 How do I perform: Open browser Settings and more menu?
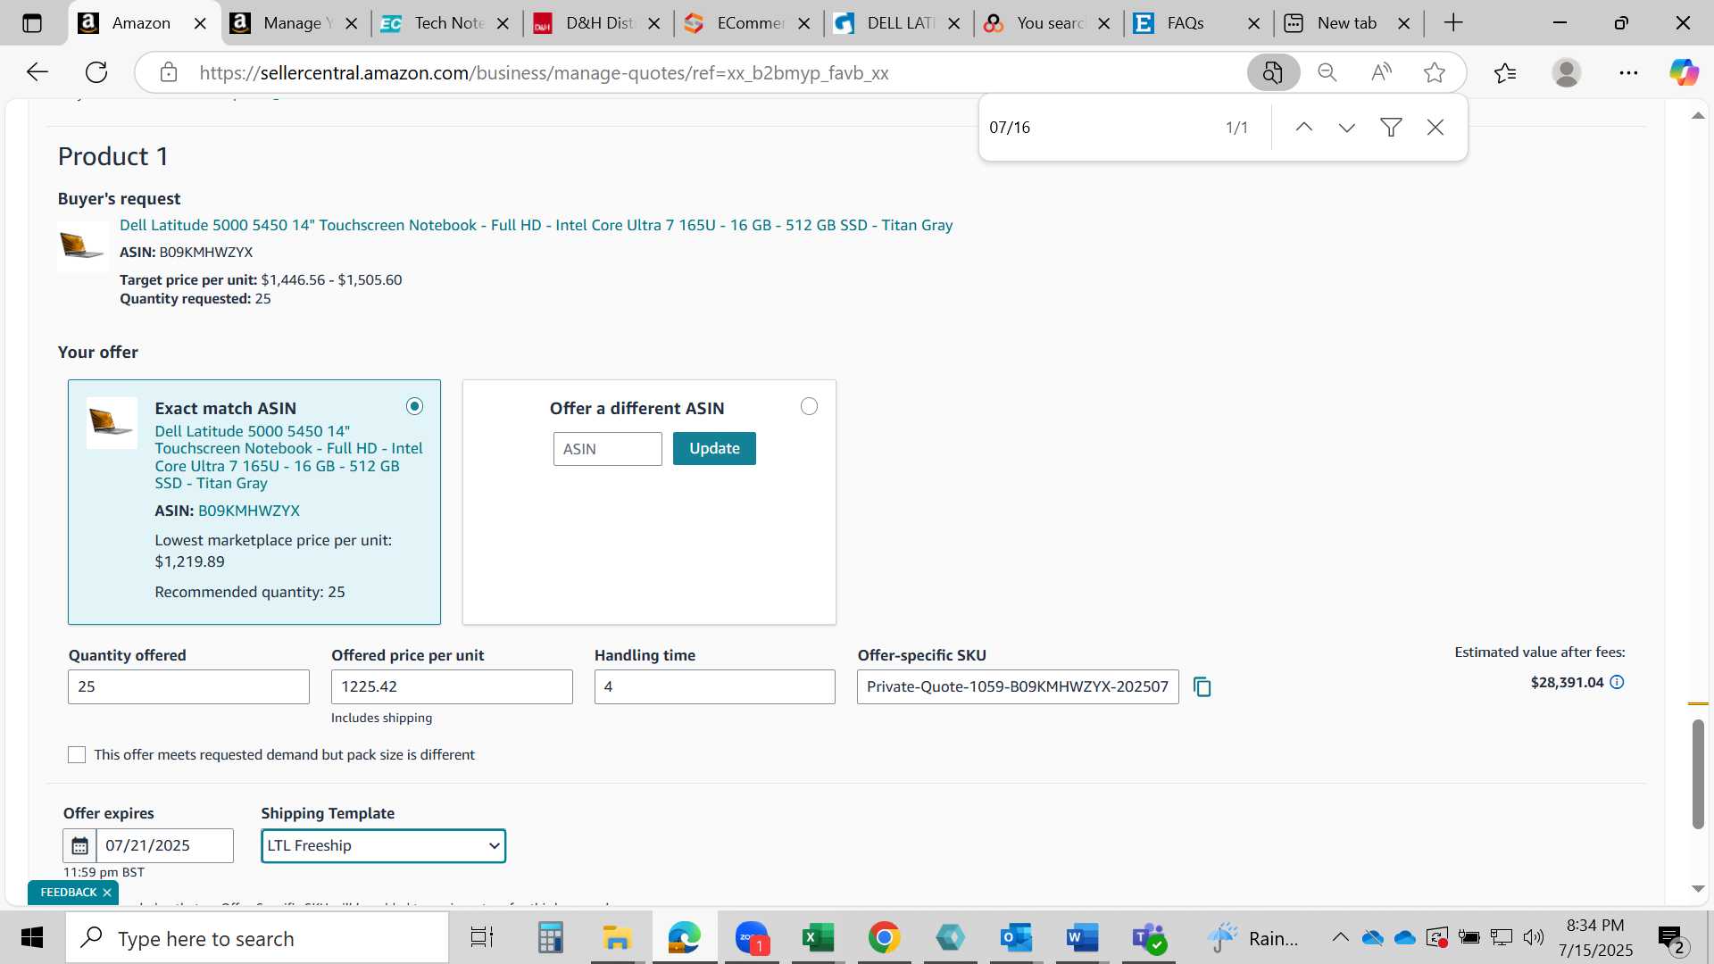1628,72
